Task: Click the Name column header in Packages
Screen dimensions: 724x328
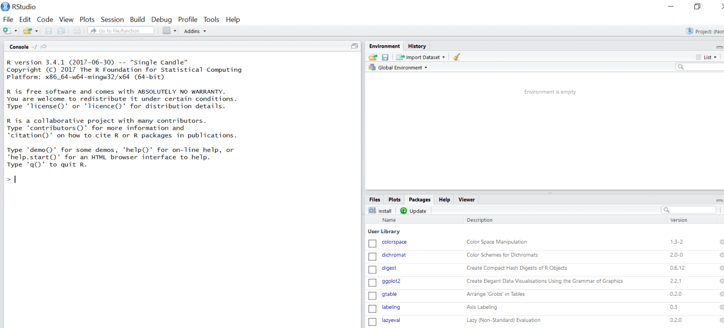Action: point(389,220)
